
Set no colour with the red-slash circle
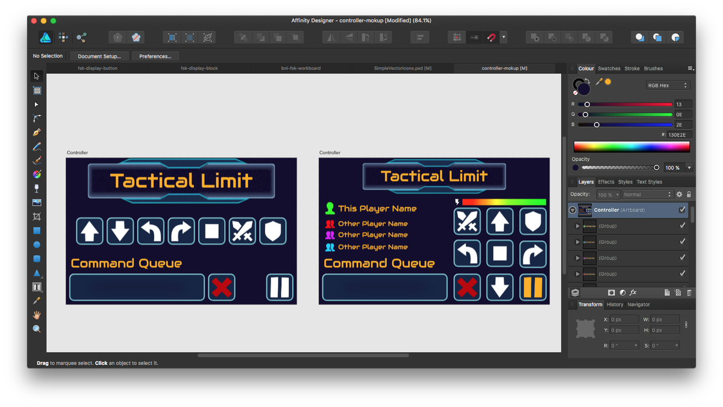click(575, 93)
